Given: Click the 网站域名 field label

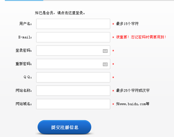Looking at the screenshot, I should click(x=23, y=104).
